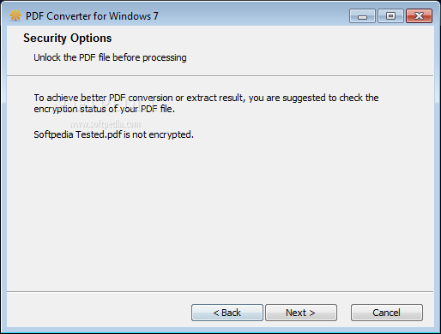Click the separator line under the header section
Screen dimensions: 441x334
[220, 76]
